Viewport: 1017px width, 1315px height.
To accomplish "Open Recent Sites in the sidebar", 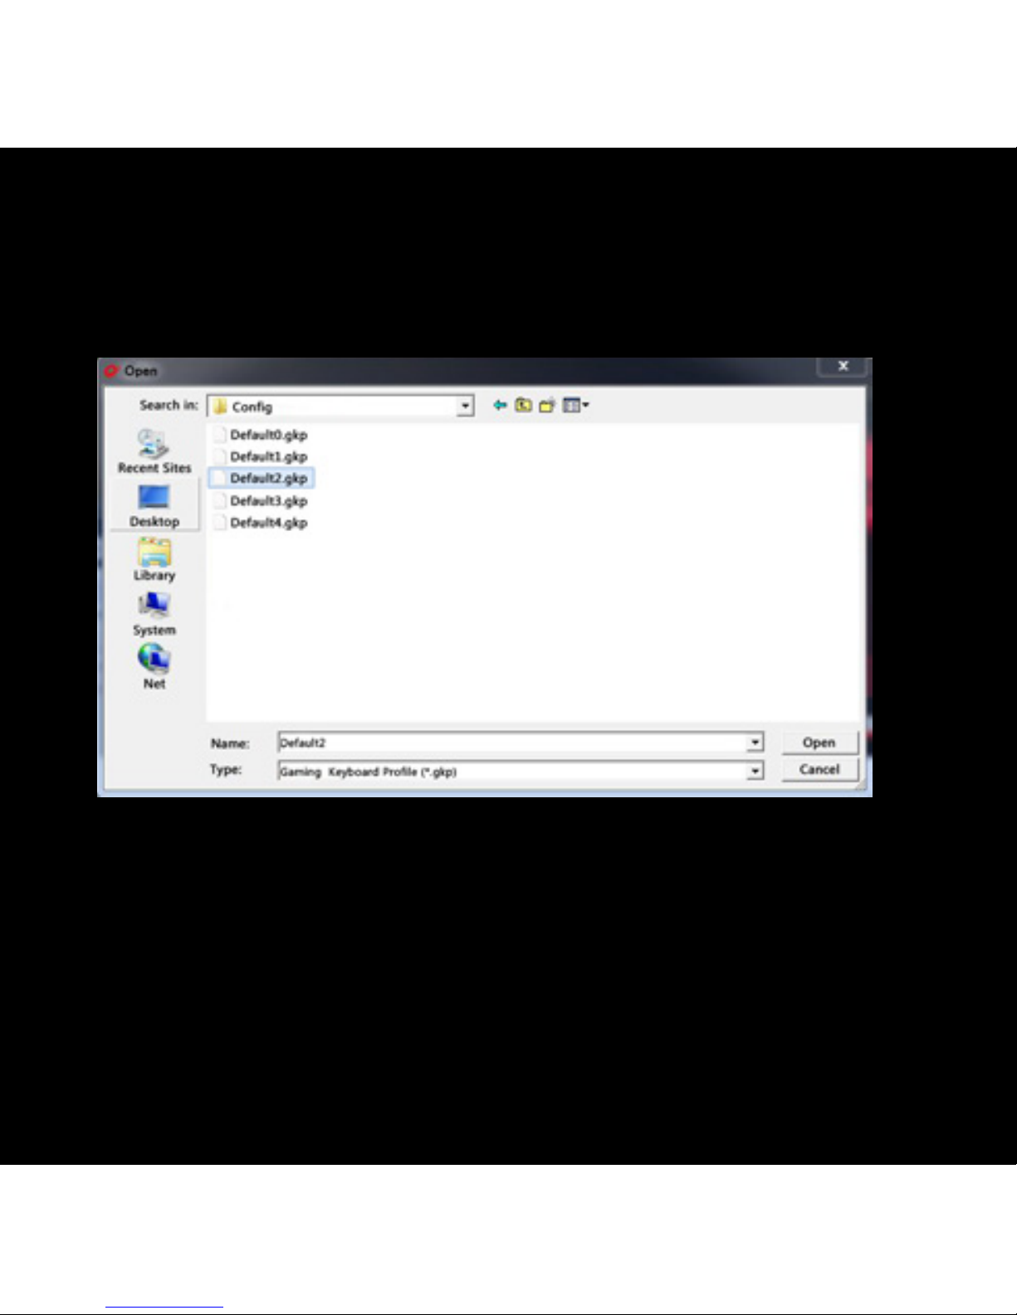I will [154, 451].
